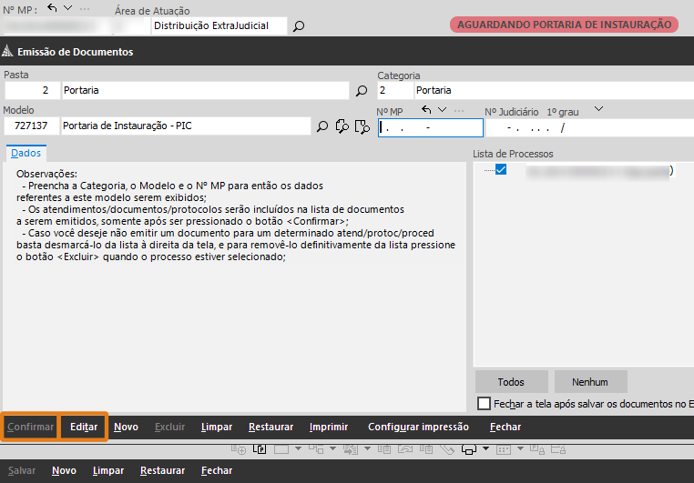This screenshot has width=694, height=483.
Task: Click the Pasta number field showing 2
Action: [x=32, y=91]
